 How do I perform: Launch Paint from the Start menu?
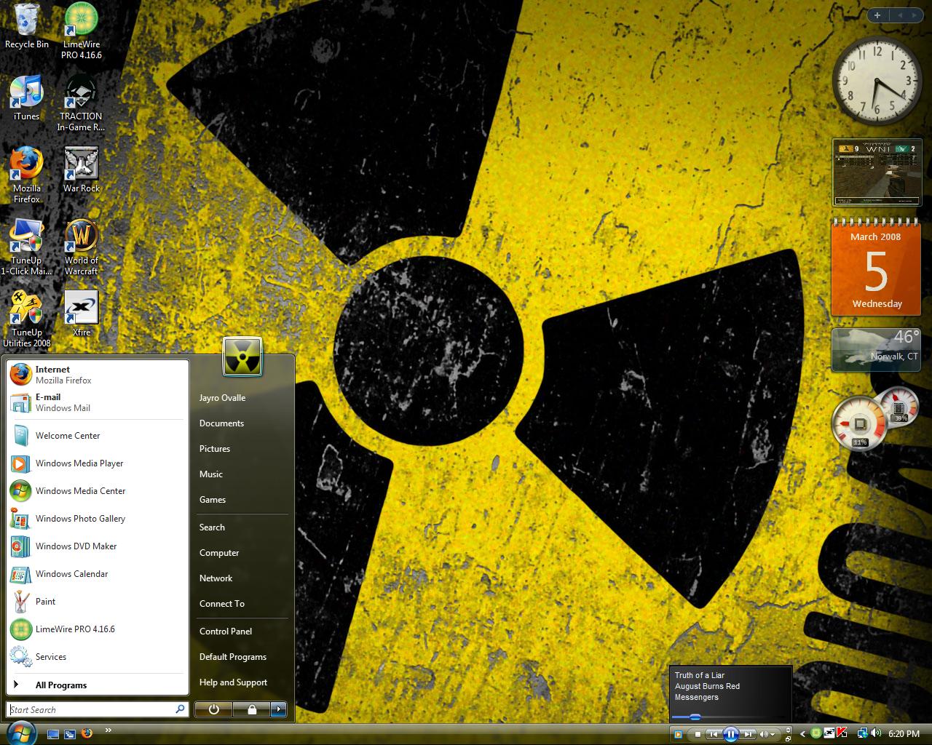[98, 602]
